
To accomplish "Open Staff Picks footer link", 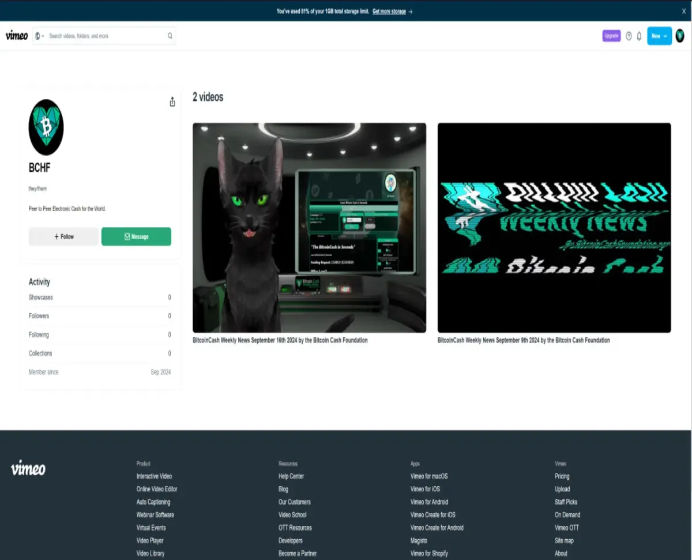I will coord(566,502).
